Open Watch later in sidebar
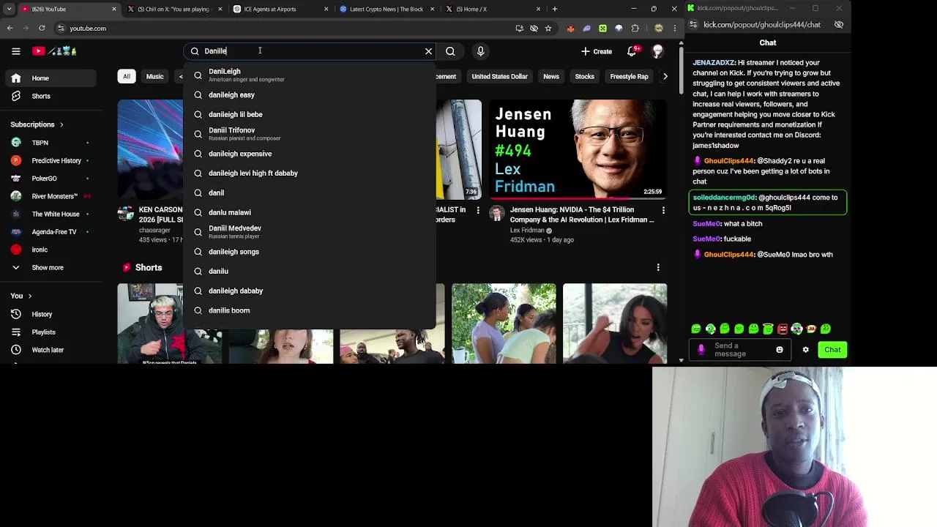This screenshot has width=937, height=527. pos(49,350)
